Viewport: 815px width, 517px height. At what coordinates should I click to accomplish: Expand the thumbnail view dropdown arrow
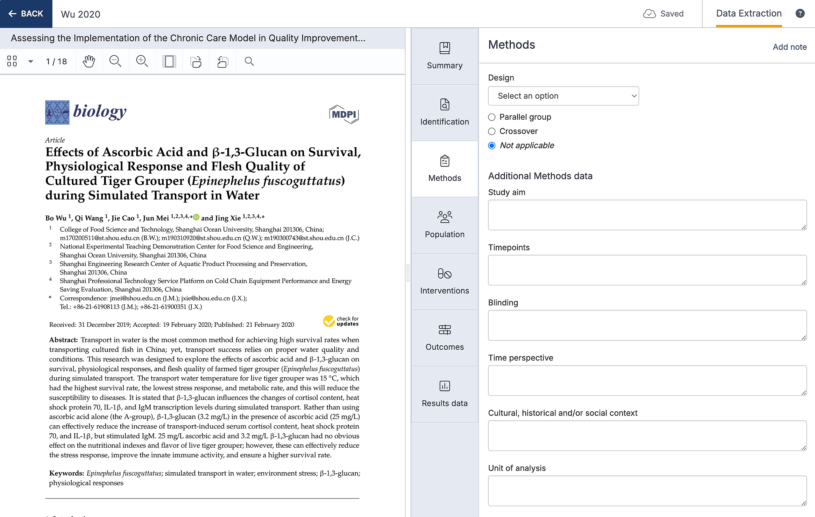(x=31, y=61)
